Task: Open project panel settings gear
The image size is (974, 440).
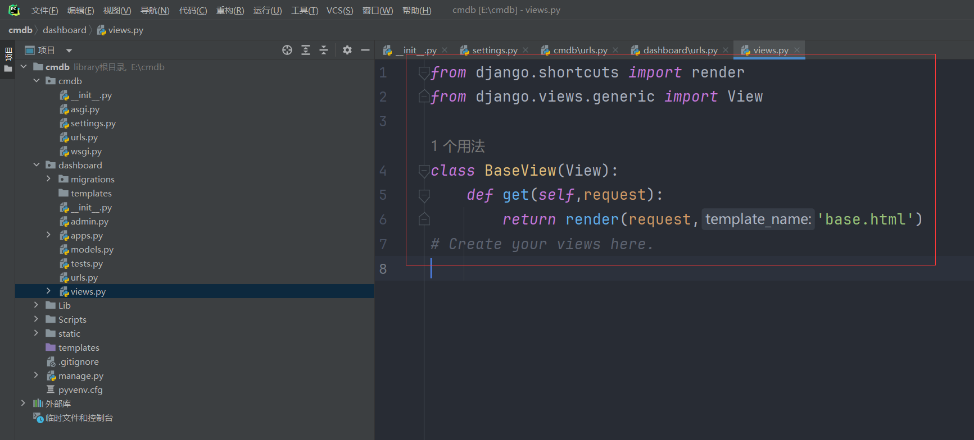Action: click(347, 50)
